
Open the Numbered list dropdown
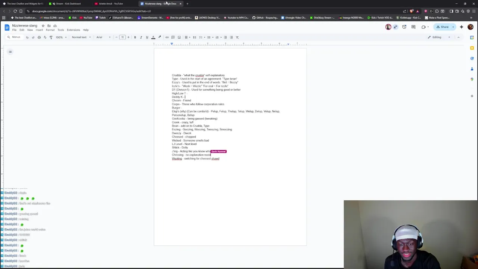[218, 37]
